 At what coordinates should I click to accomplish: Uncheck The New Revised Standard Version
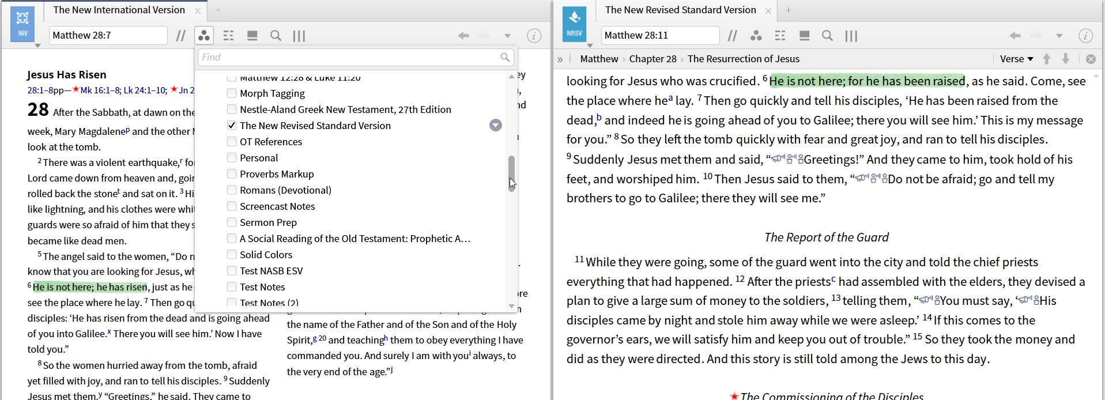232,125
